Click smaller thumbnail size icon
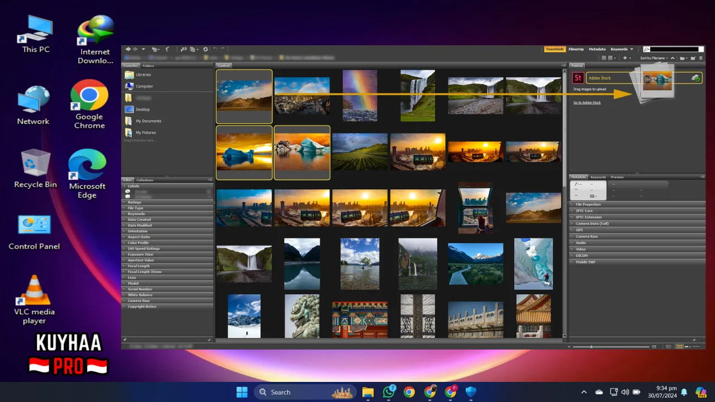The height and width of the screenshot is (402, 715). (x=569, y=347)
